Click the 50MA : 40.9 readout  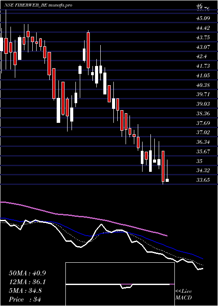pyautogui.click(x=27, y=273)
